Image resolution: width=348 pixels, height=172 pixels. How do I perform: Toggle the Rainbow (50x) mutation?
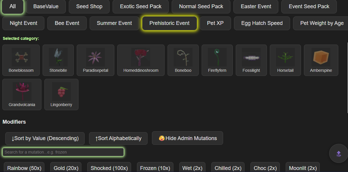(x=24, y=168)
